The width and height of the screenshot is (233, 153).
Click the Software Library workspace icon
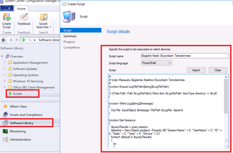click(x=5, y=123)
